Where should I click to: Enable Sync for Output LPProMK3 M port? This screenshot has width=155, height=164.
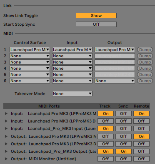point(123,137)
